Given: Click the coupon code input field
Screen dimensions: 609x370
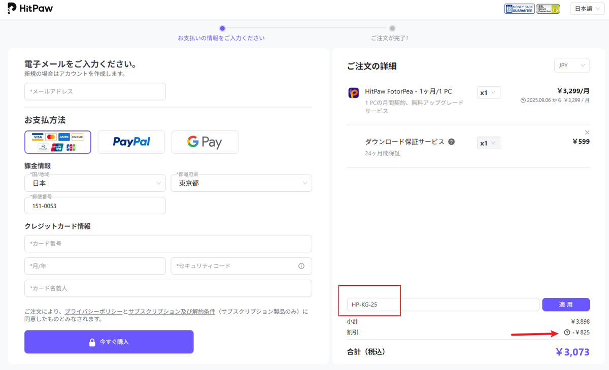Looking at the screenshot, I should pos(443,305).
